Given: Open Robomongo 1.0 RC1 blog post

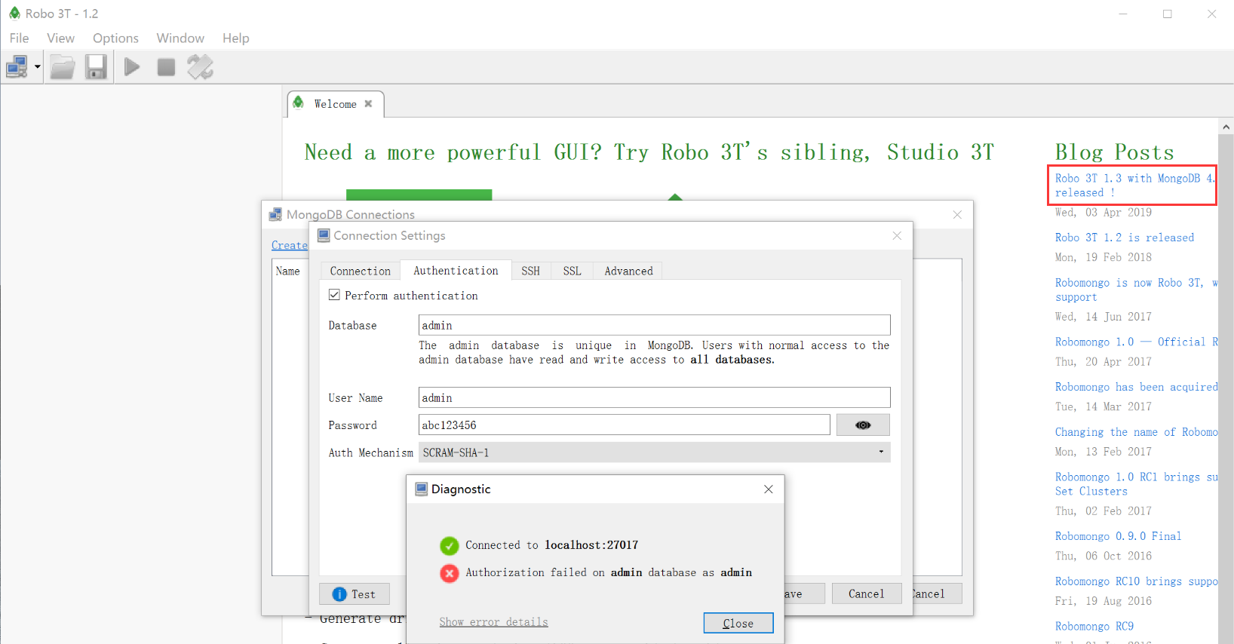Looking at the screenshot, I should (x=1136, y=484).
